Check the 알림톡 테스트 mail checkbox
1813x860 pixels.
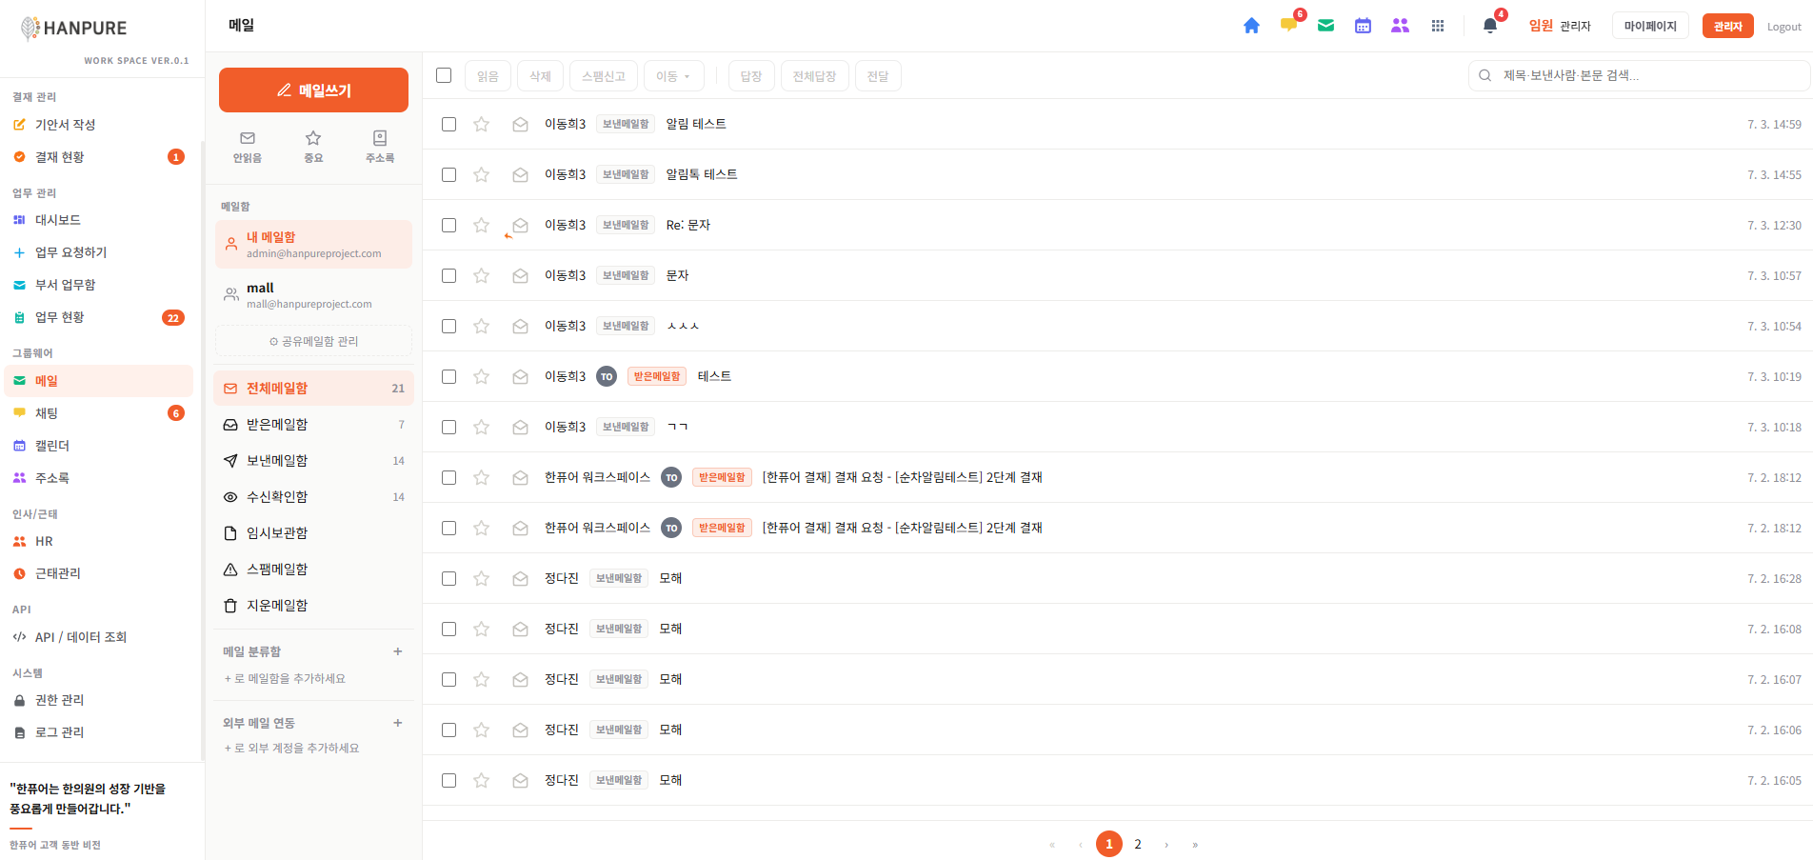(x=448, y=174)
